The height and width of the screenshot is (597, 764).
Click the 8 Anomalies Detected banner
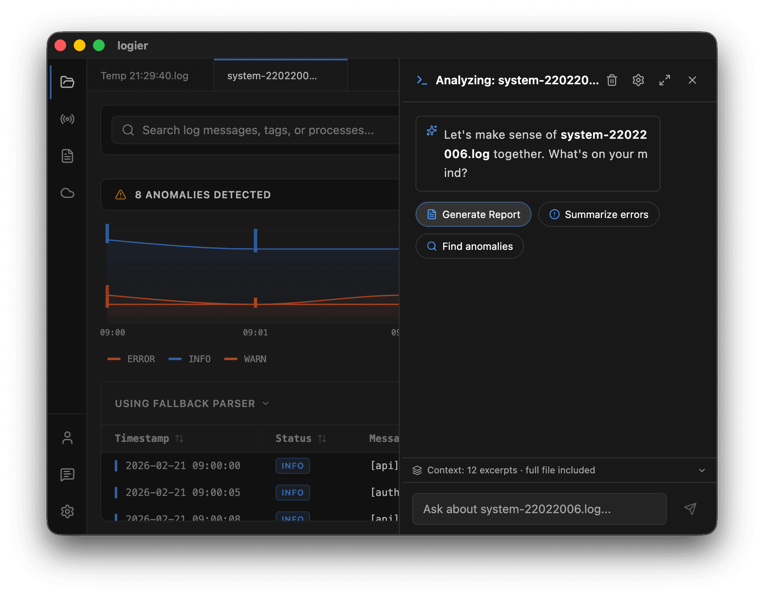pos(250,195)
